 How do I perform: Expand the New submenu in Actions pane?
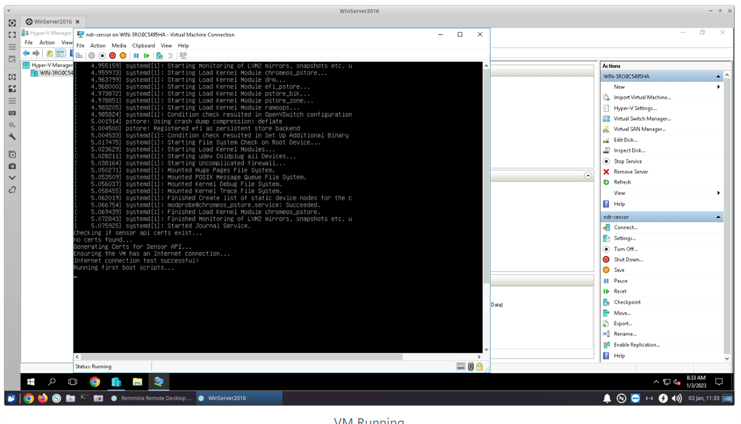(x=718, y=87)
